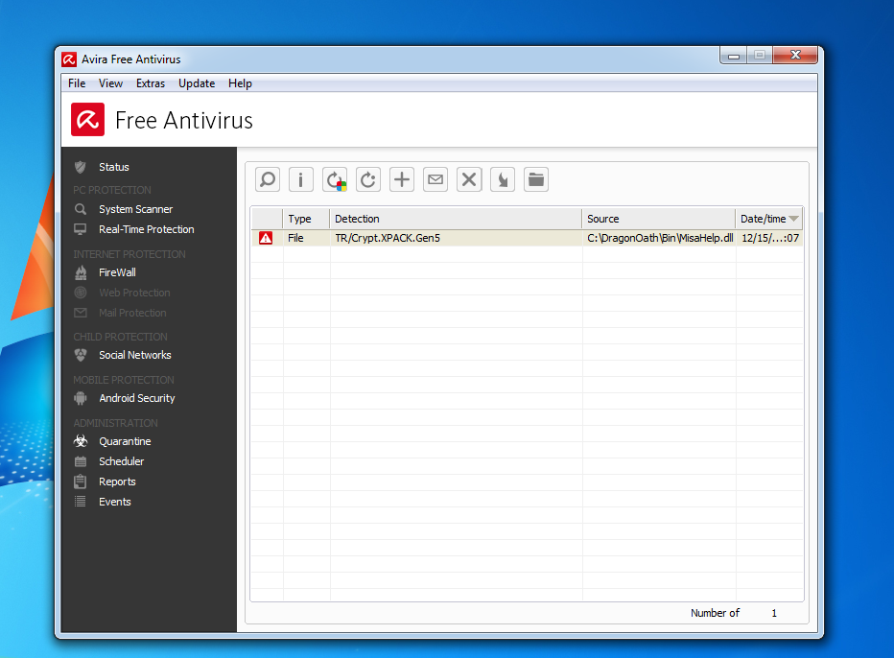The image size is (894, 658).
Task: Click the Reports clipboard icon
Action: click(81, 482)
